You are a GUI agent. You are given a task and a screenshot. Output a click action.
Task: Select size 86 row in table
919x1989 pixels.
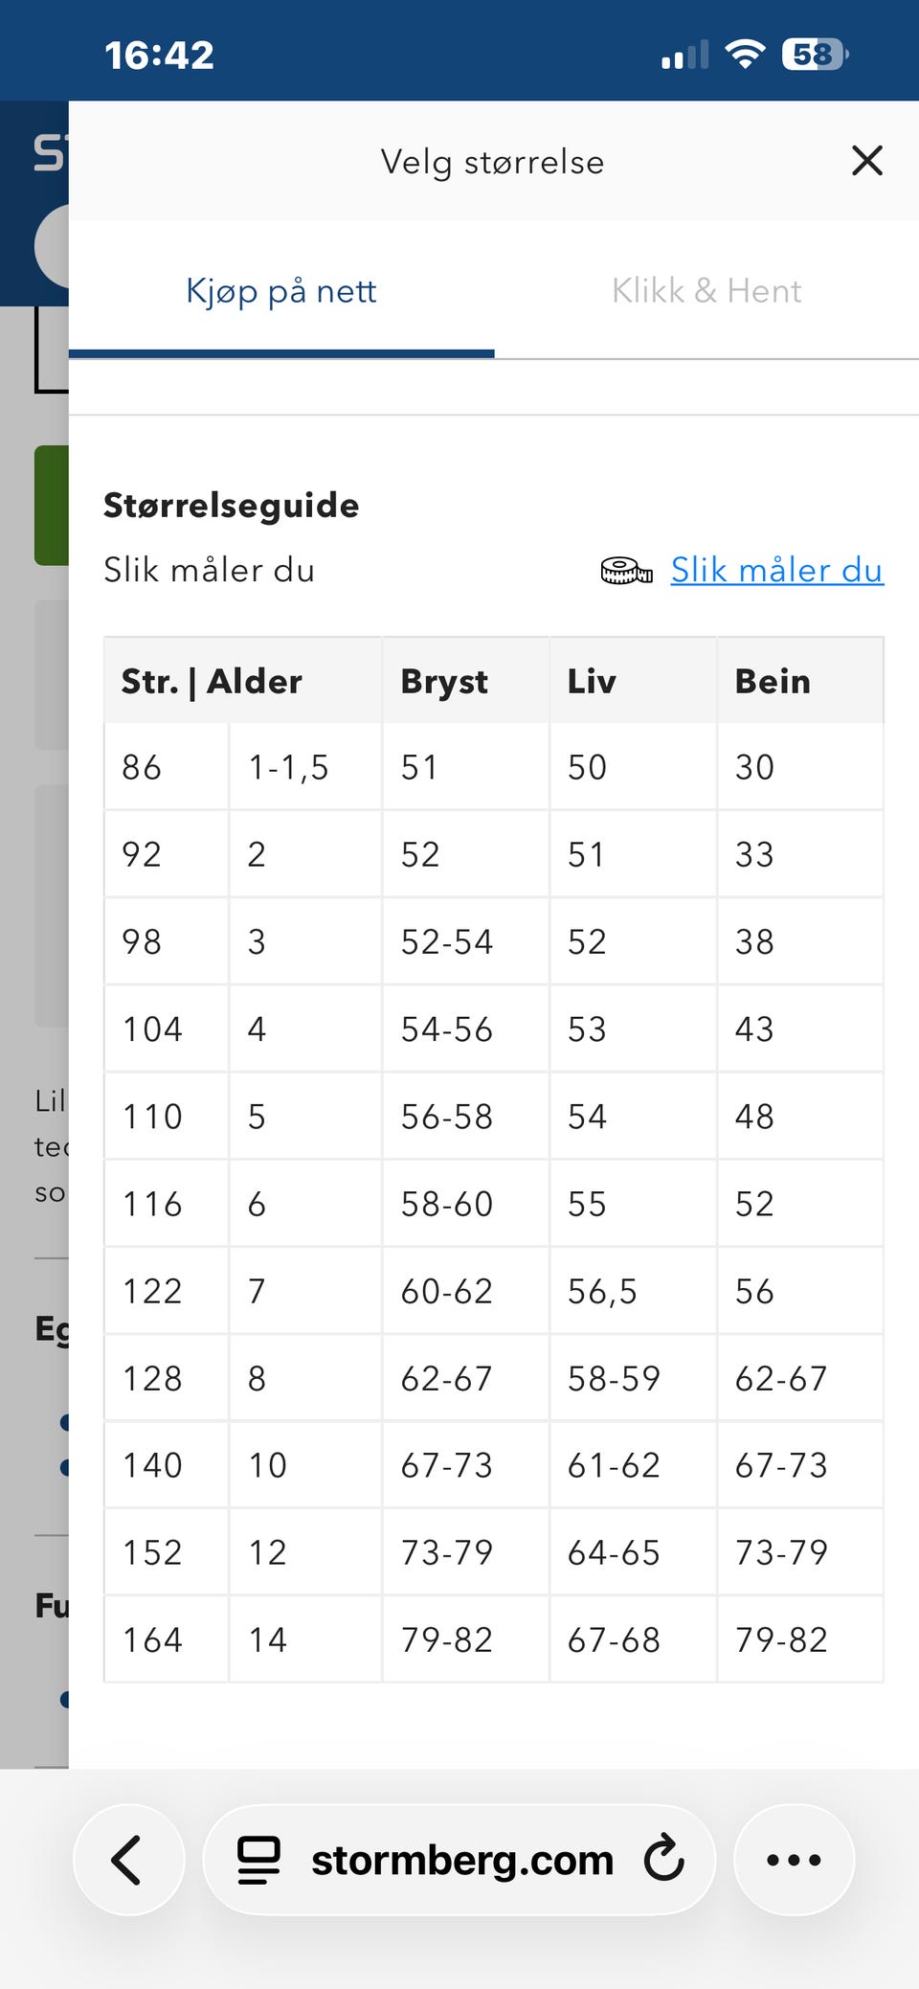pos(493,767)
